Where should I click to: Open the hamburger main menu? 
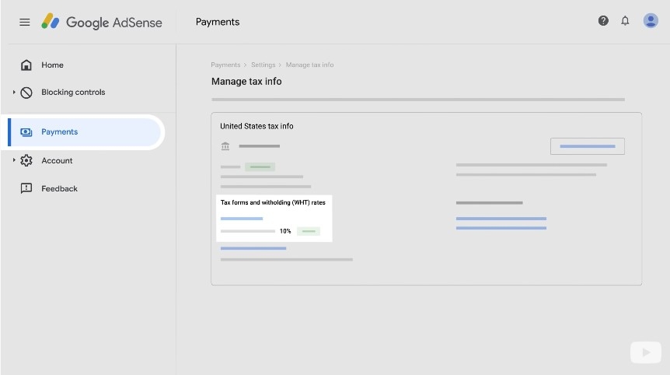[x=25, y=22]
